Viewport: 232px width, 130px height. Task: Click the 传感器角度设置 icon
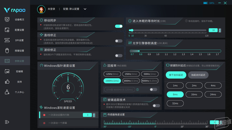pos(105,115)
